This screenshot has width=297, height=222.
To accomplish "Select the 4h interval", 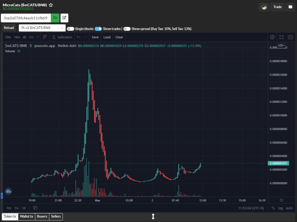I will (25, 37).
